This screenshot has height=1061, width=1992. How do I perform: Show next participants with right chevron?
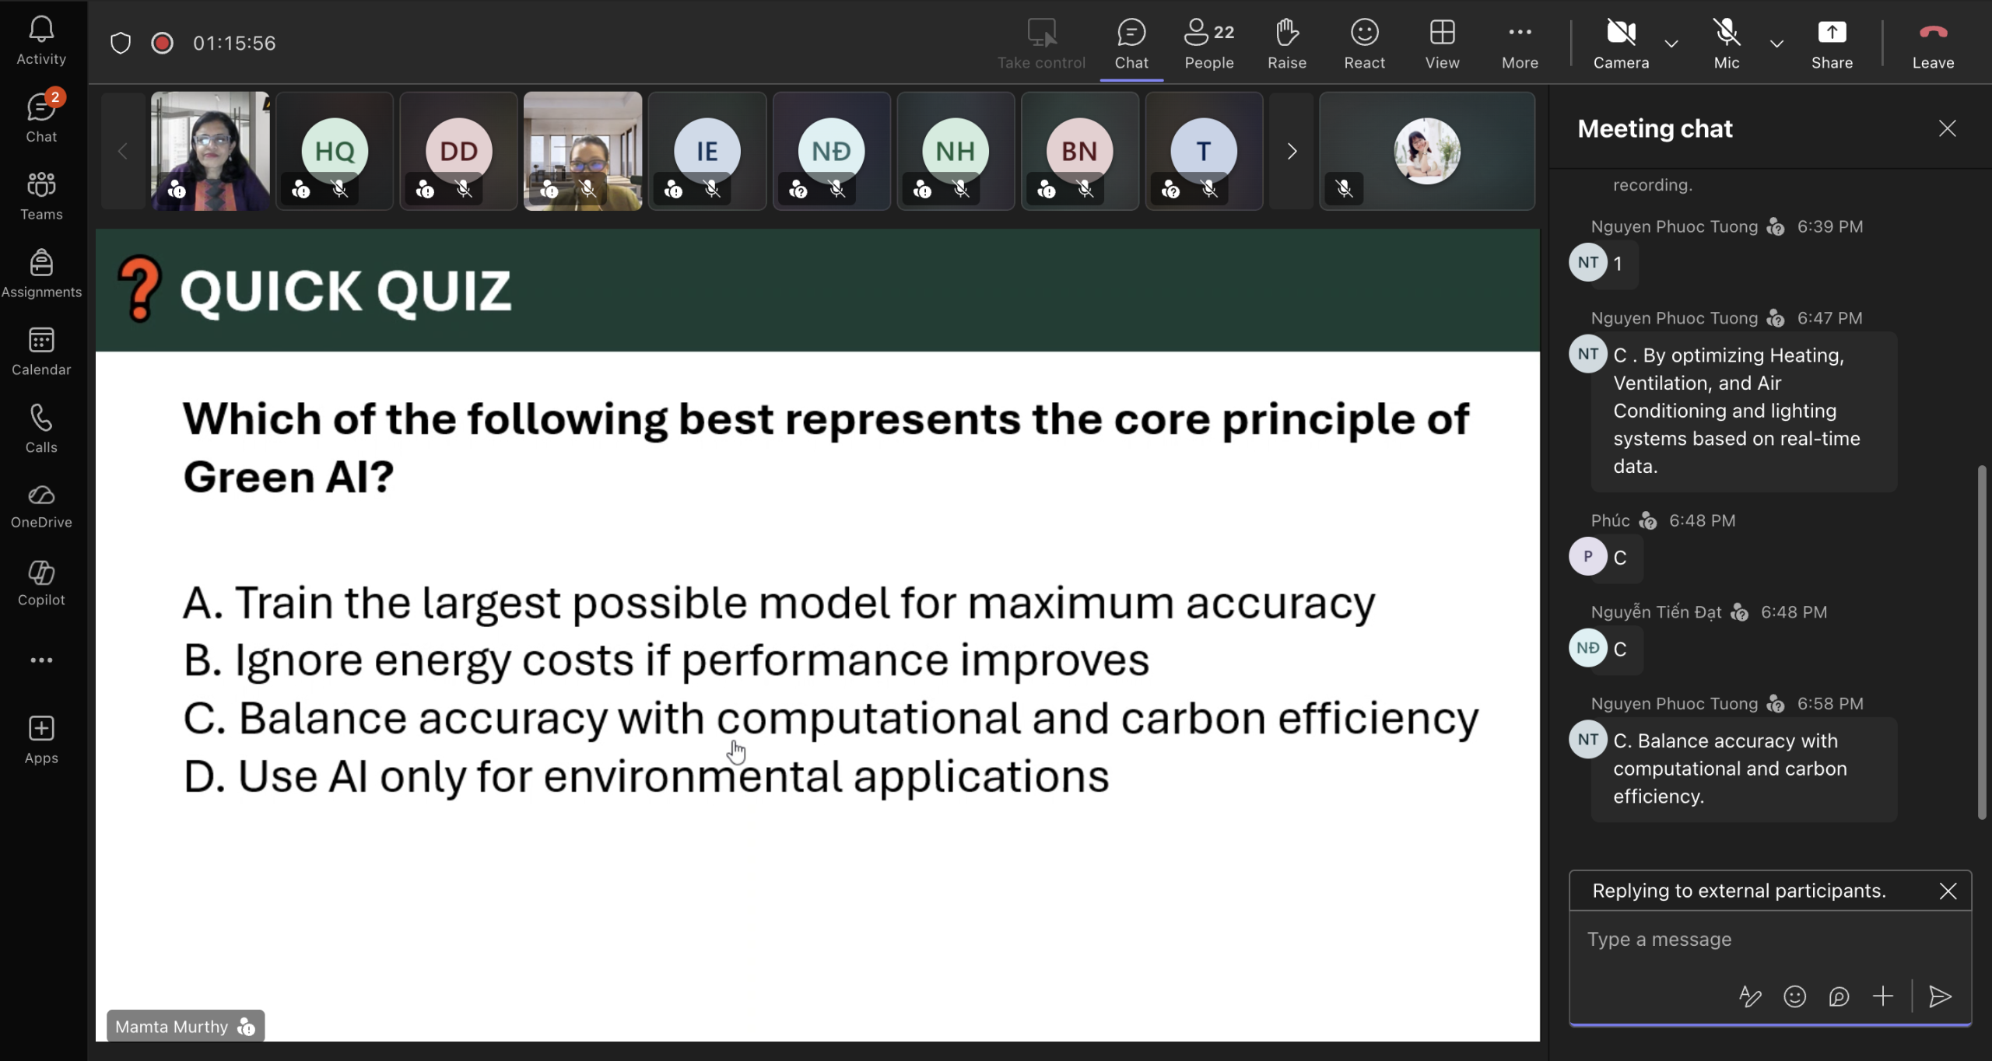pos(1292,151)
